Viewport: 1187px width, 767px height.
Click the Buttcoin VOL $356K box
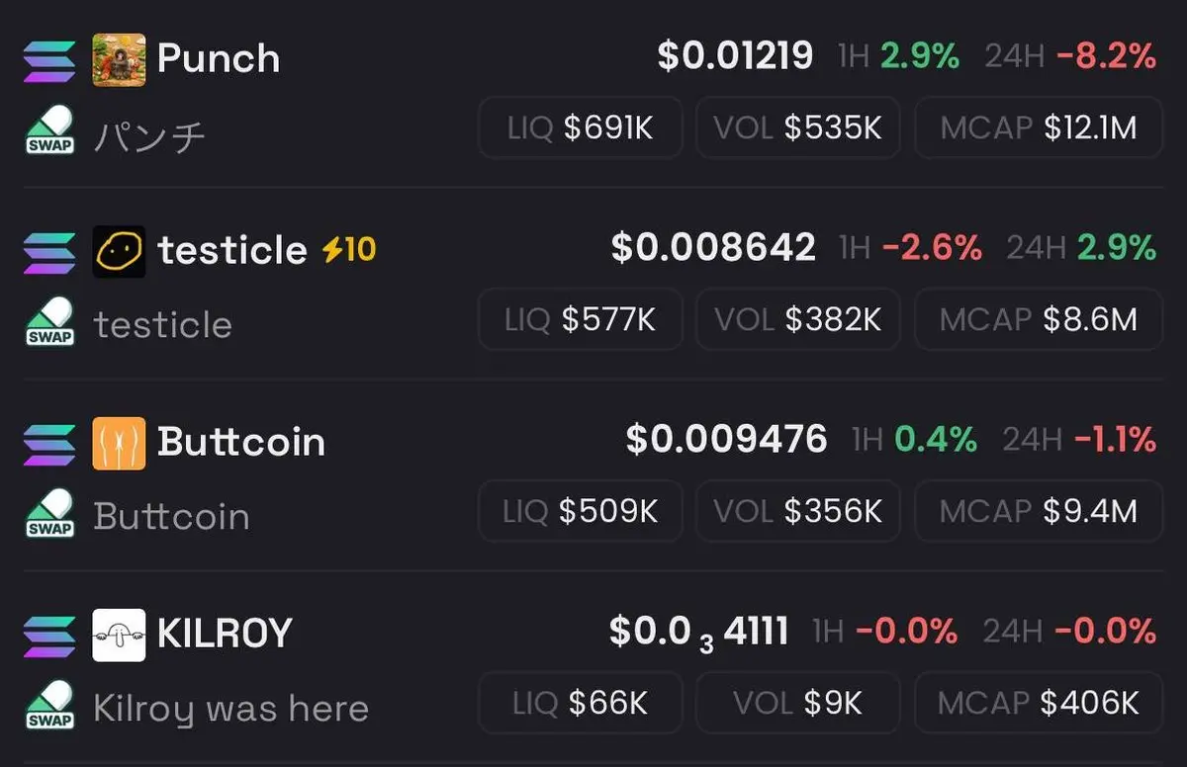click(797, 511)
